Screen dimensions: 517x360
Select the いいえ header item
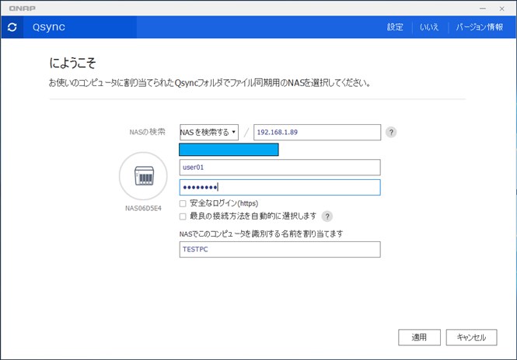point(429,27)
